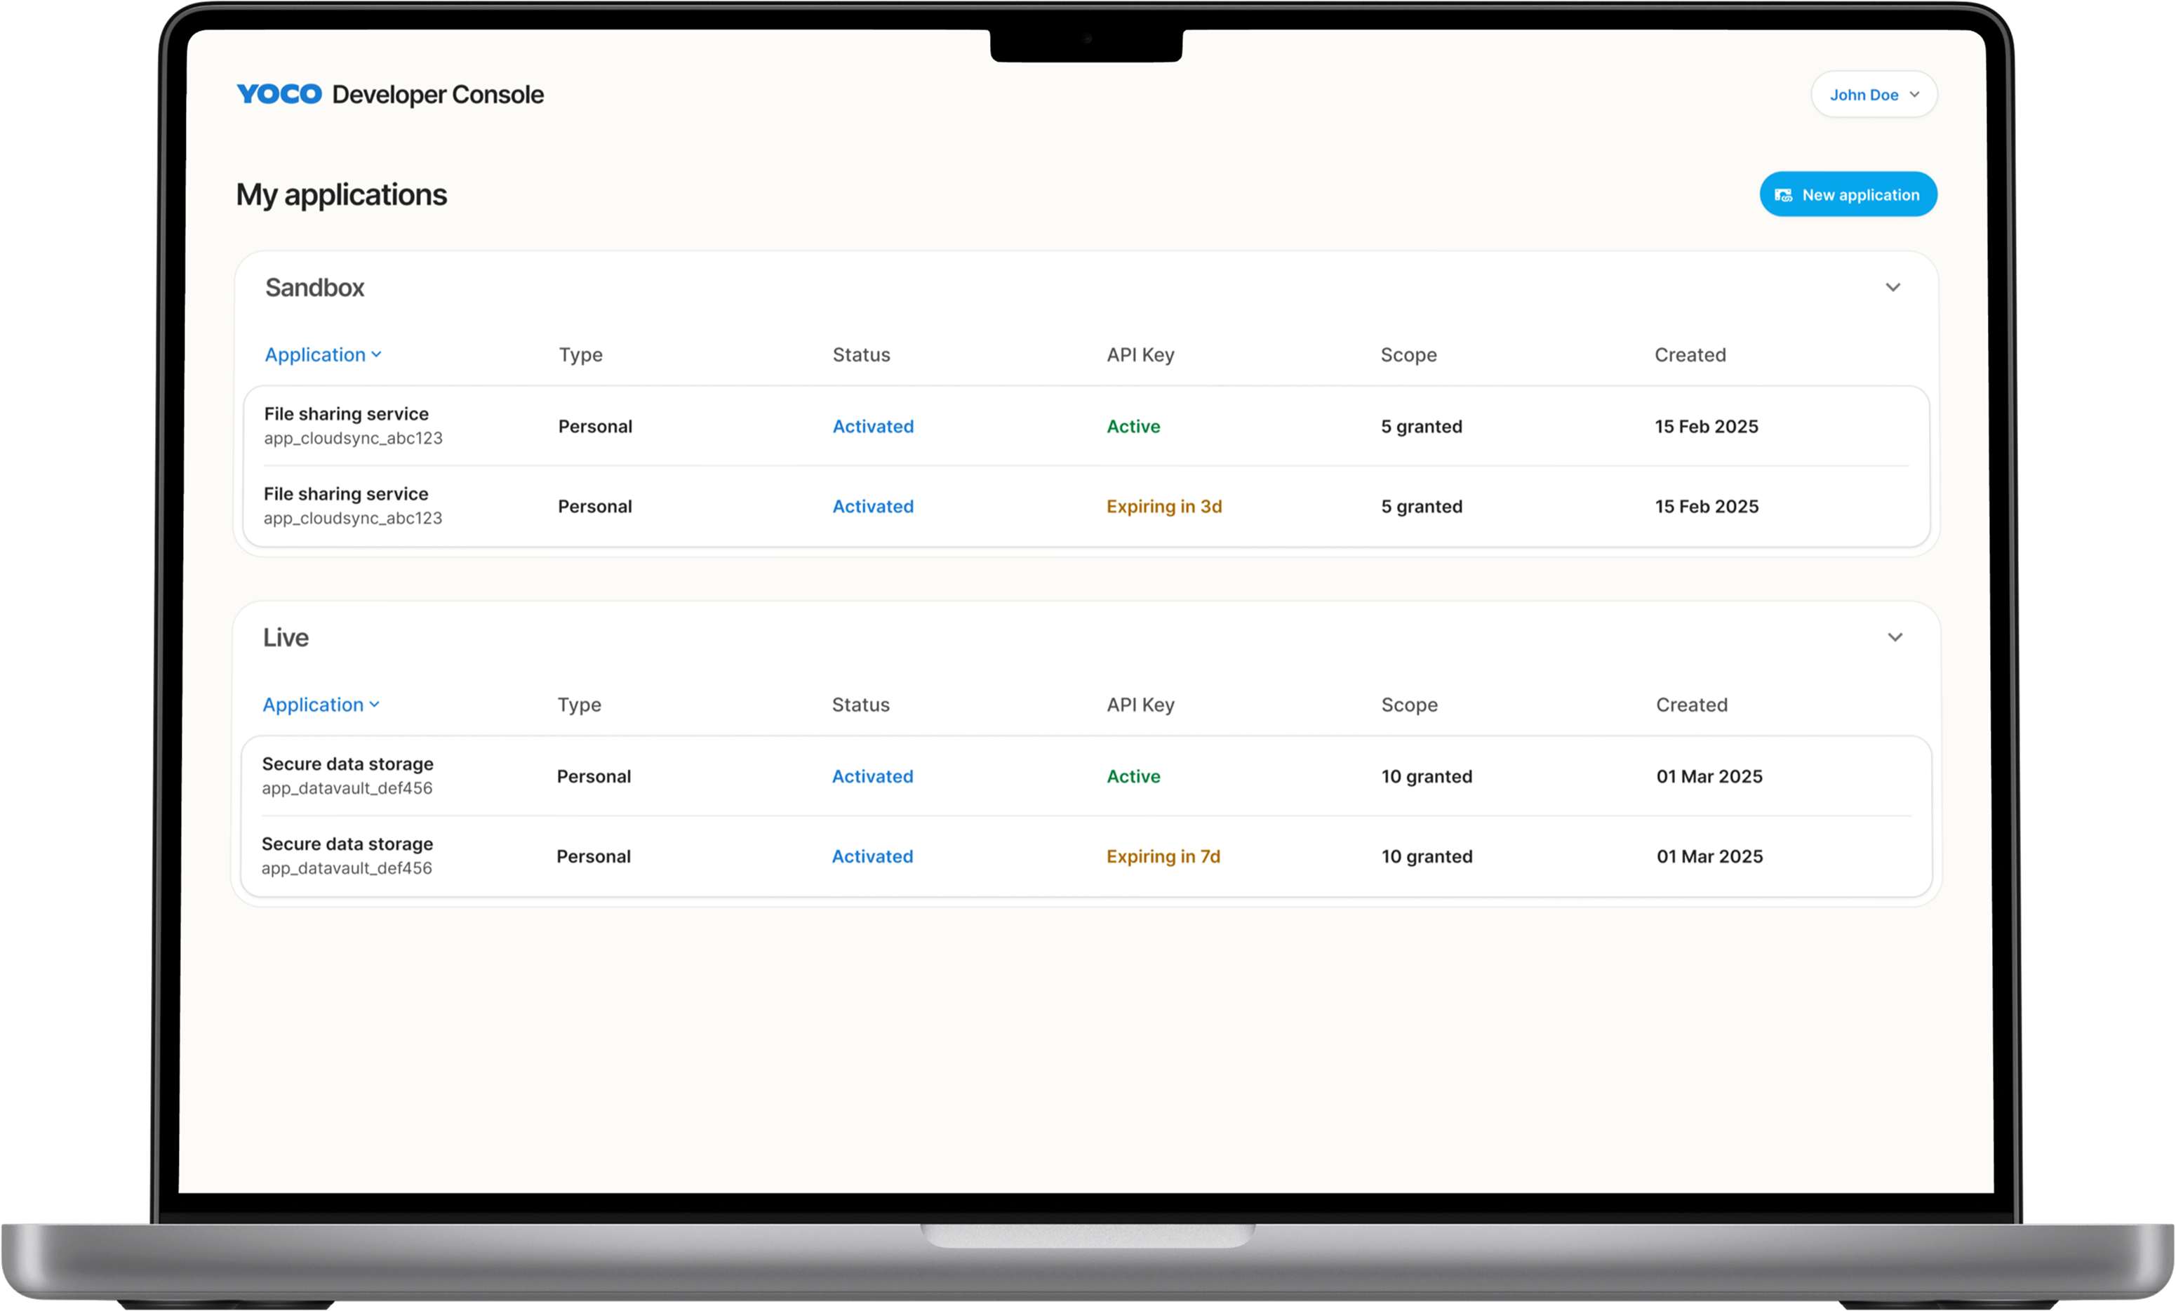Open Live Secure data storage with Active key
This screenshot has height=1311, width=2176.
[x=1086, y=776]
